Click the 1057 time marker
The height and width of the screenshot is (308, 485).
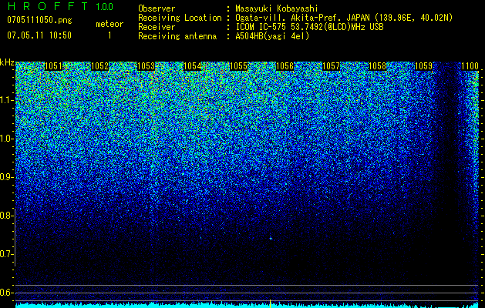pos(331,66)
